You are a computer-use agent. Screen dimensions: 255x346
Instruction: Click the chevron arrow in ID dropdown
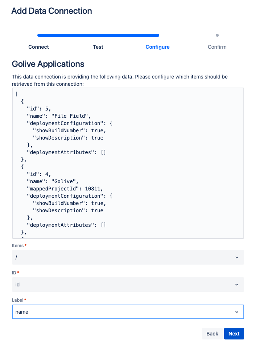(x=237, y=285)
